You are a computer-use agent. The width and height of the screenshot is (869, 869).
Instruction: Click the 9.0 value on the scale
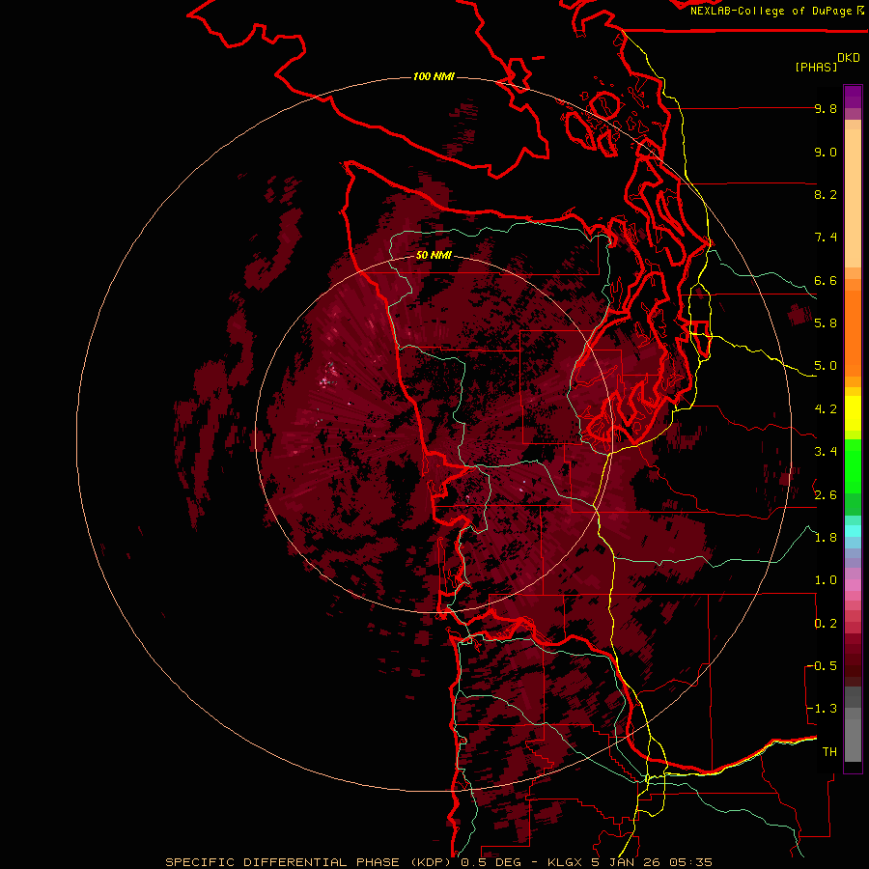pos(826,152)
